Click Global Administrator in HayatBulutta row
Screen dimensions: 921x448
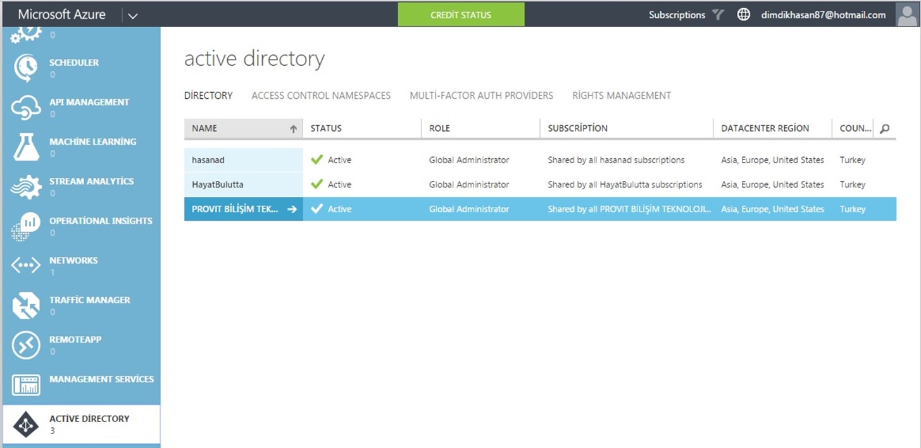pyautogui.click(x=469, y=185)
